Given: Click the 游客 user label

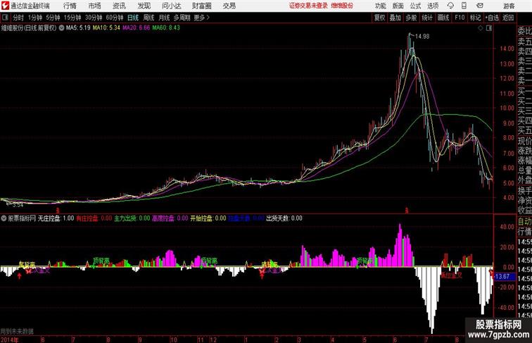Looking at the screenshot, I should 509,6.
